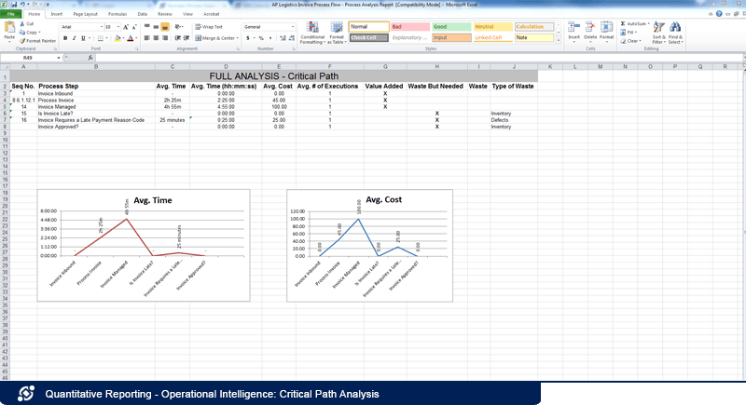
Task: Open the Merge & Center dropdown arrow
Action: click(237, 38)
